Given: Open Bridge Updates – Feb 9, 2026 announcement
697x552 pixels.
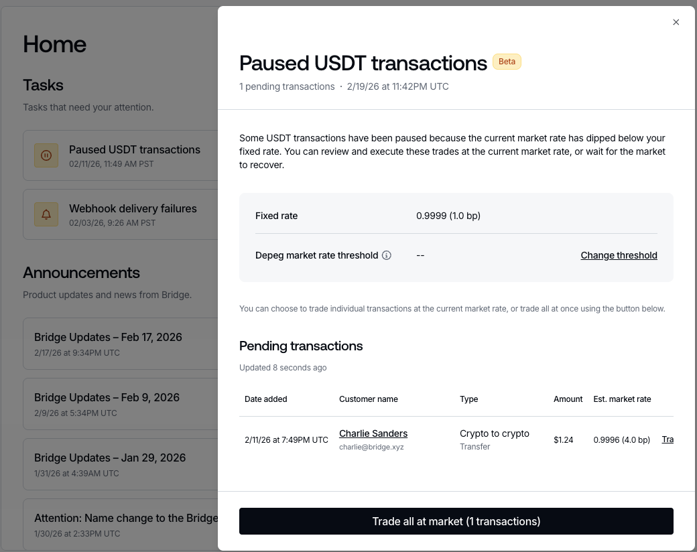Looking at the screenshot, I should [x=107, y=398].
